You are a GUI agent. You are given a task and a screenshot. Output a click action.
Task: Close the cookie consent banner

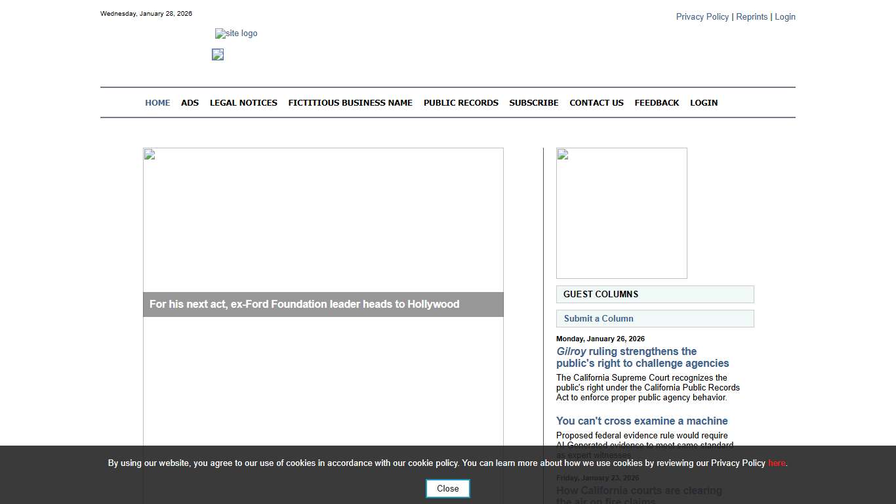click(448, 488)
